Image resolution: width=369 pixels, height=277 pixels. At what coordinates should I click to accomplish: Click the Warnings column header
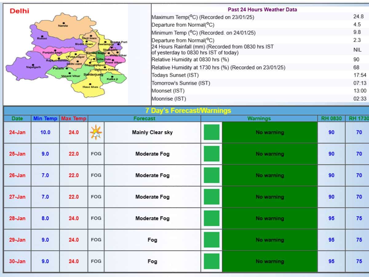coord(259,118)
